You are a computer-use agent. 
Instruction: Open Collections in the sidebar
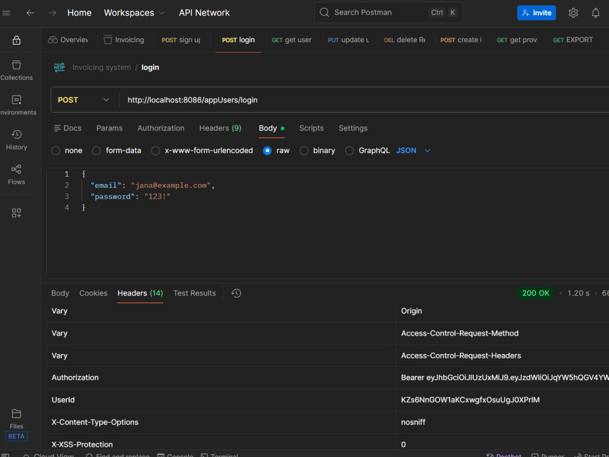[16, 70]
